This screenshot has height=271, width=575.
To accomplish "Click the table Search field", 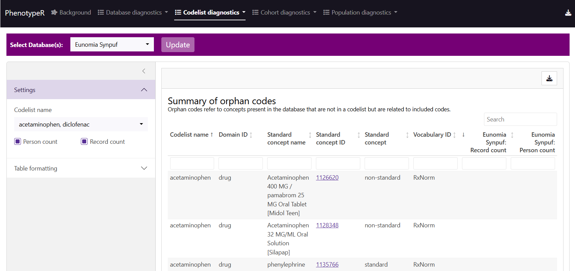I will tap(520, 119).
